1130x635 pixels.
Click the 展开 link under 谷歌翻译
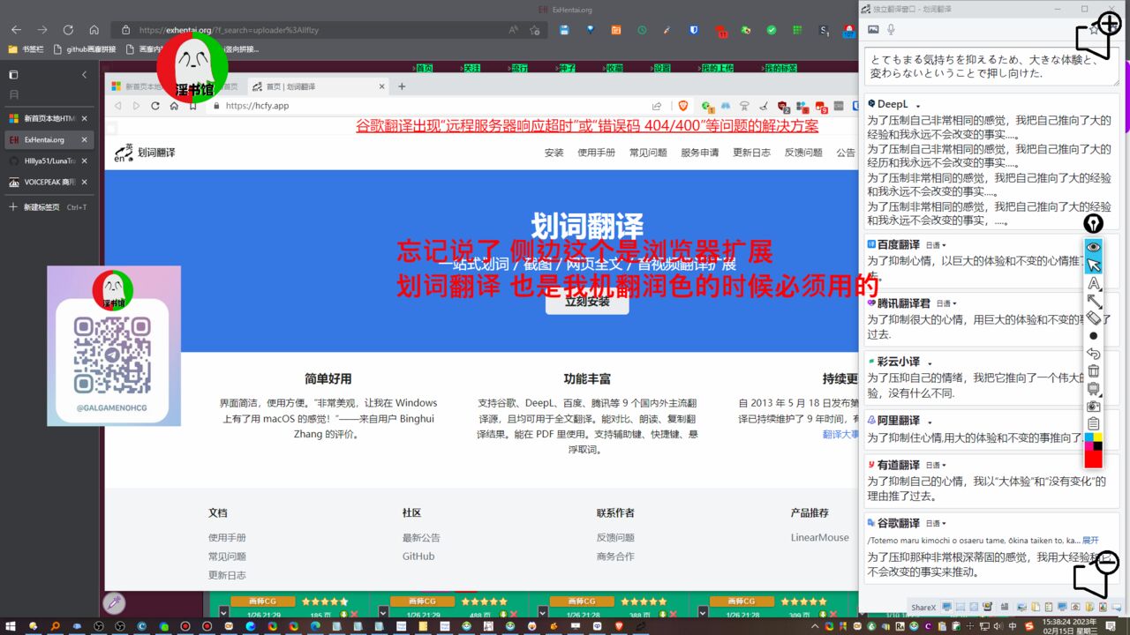[x=1090, y=540]
